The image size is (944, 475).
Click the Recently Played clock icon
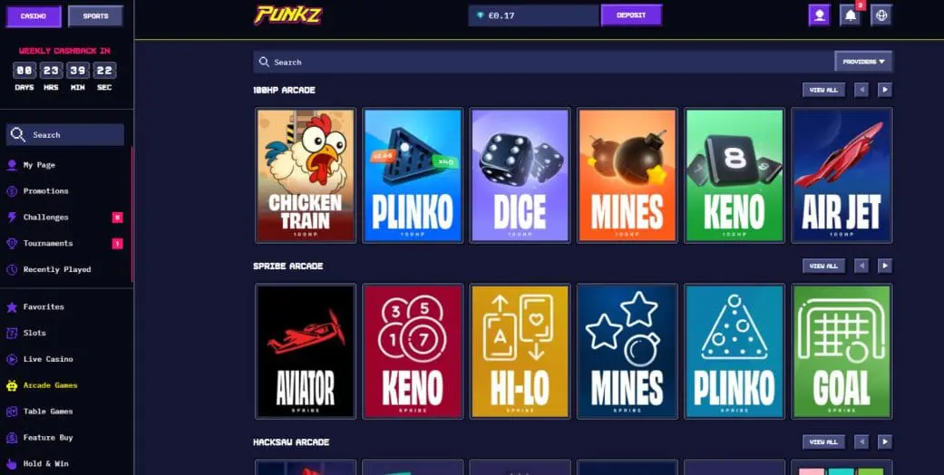12,270
